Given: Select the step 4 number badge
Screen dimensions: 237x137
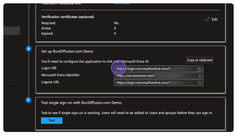Looking at the screenshot, I should (28, 49).
